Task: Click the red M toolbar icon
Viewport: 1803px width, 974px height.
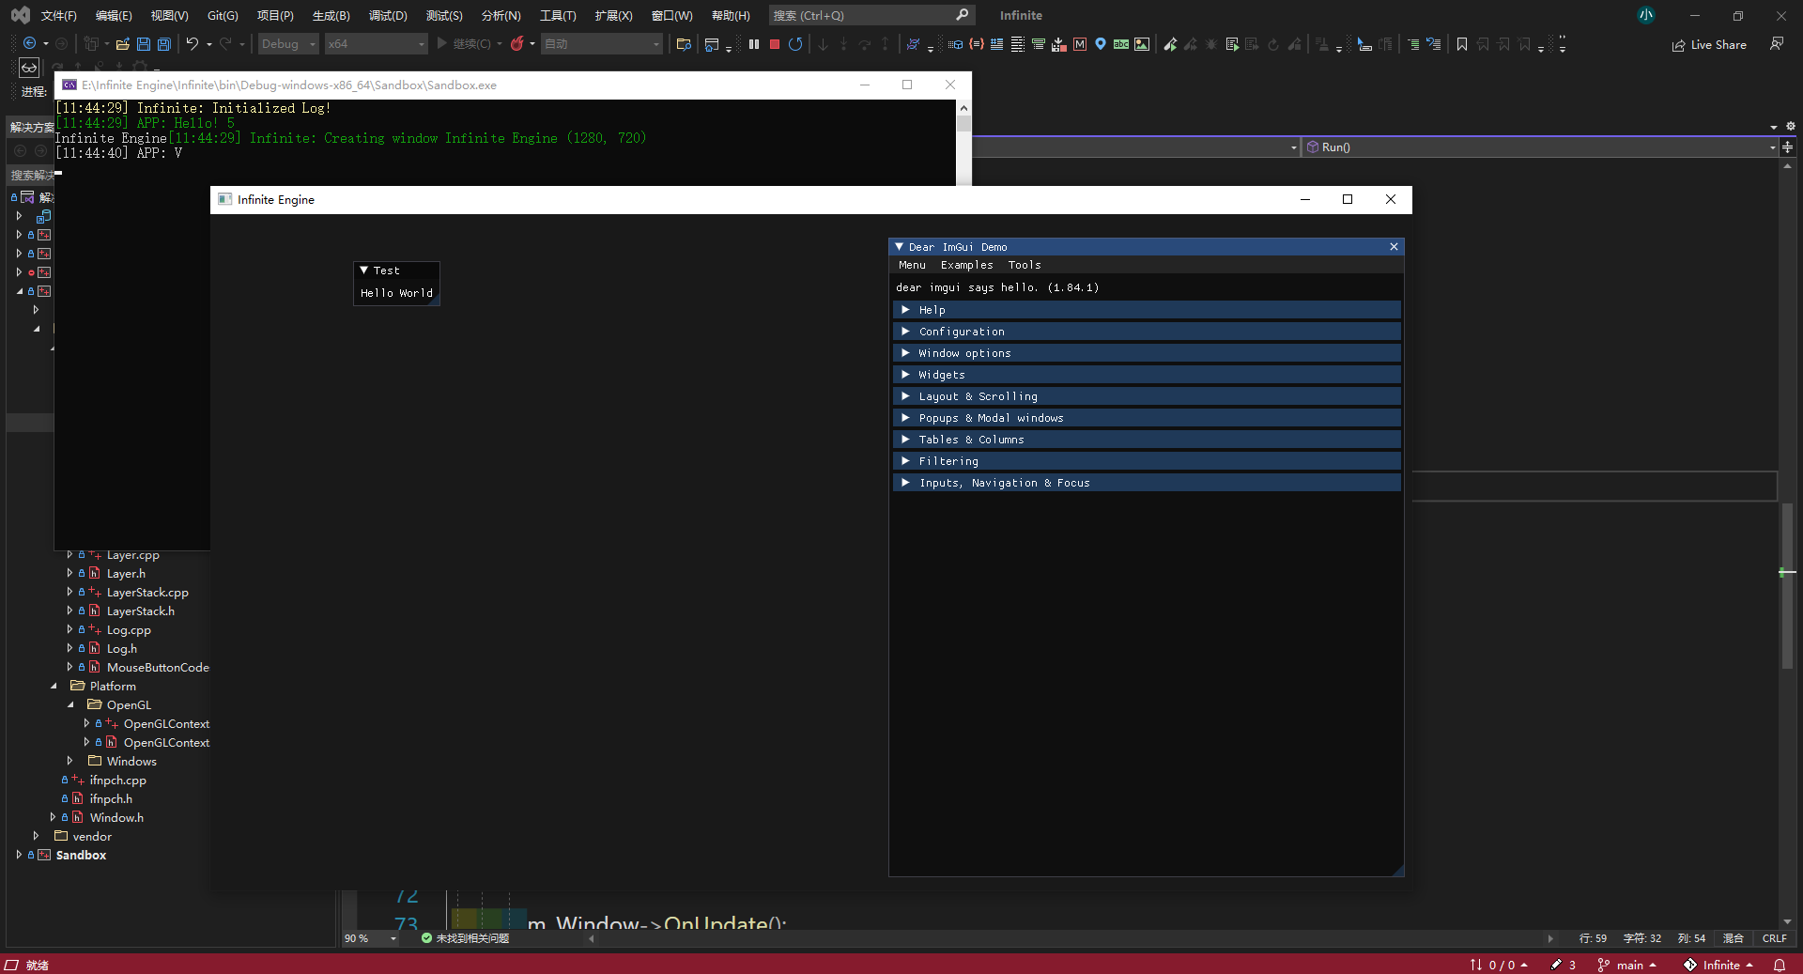Action: tap(1080, 44)
